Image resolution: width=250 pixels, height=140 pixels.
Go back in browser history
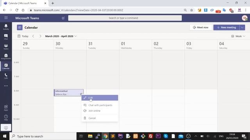[x=4, y=10]
